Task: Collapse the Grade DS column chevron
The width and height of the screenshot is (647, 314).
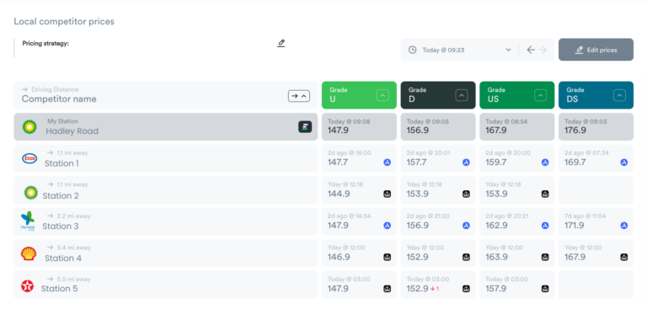Action: point(619,96)
